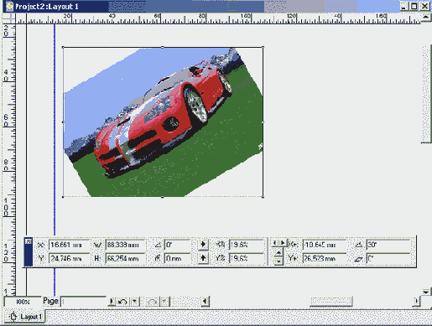Click the box width W field

pos(125,245)
